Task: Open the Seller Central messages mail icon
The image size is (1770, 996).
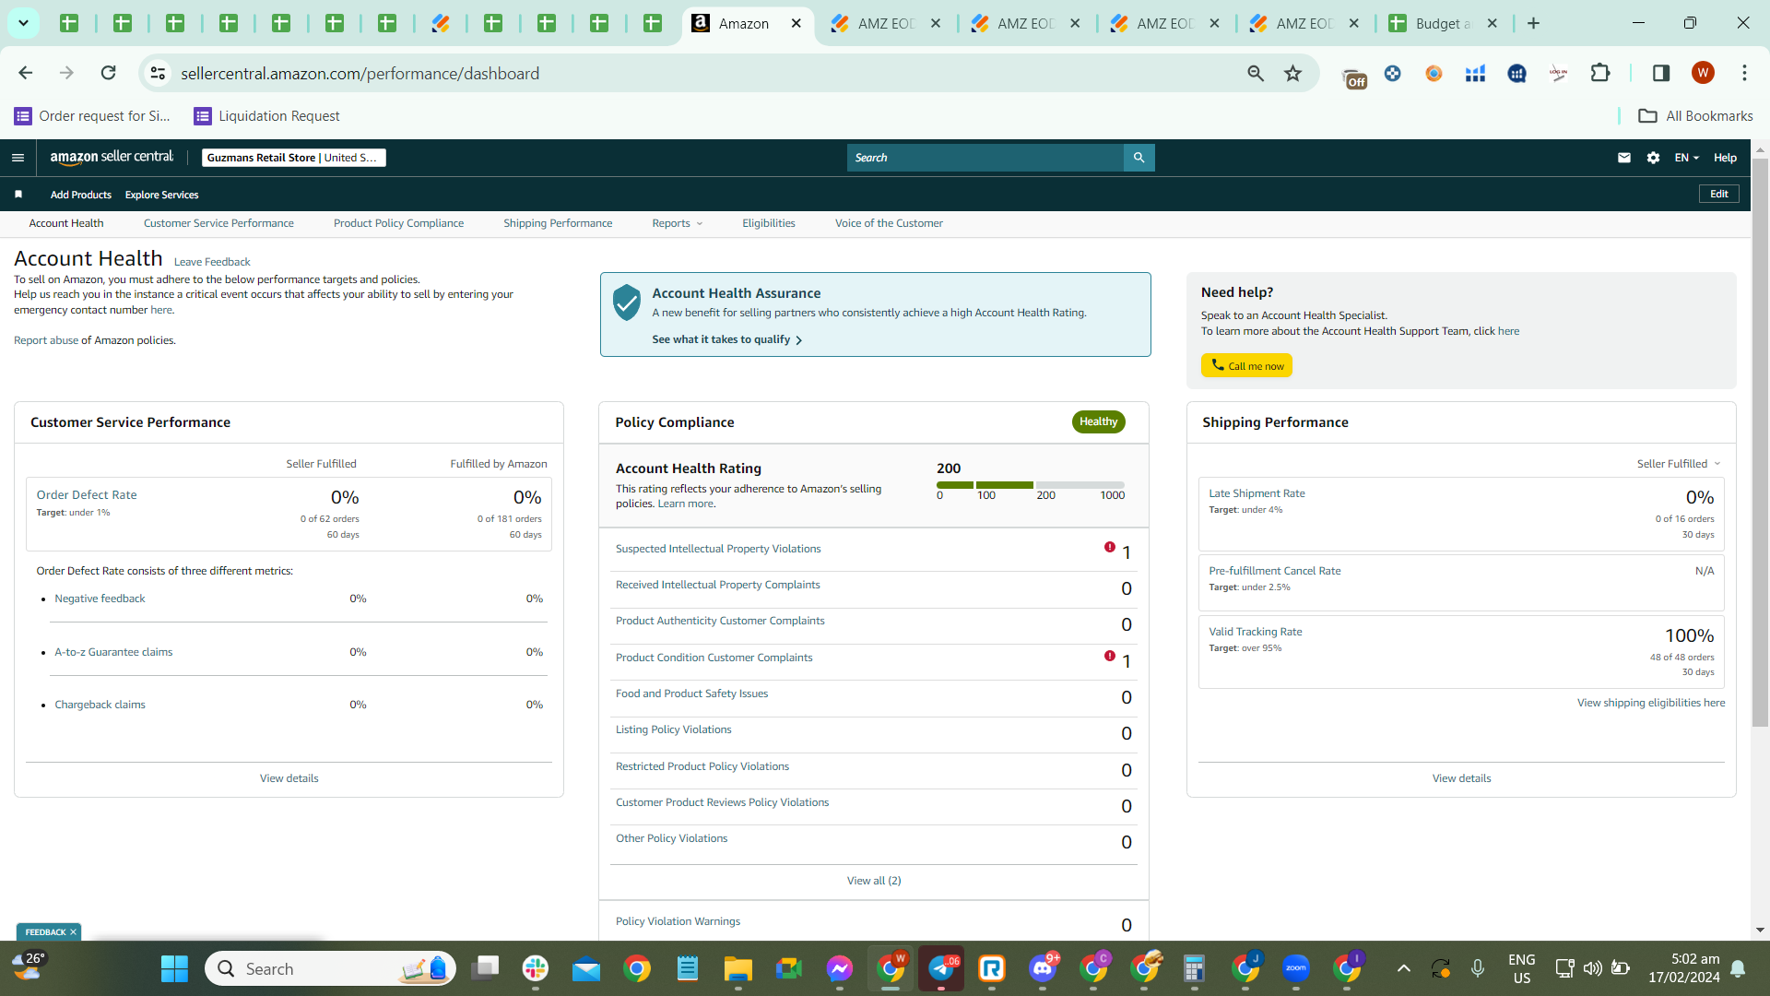Action: (1623, 158)
